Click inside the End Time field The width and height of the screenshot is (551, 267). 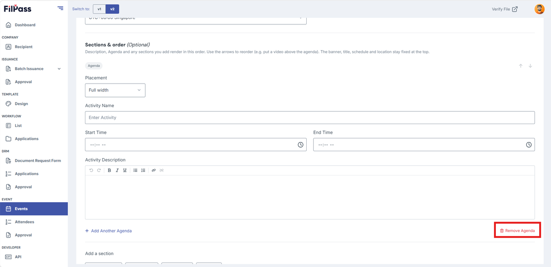click(x=424, y=145)
